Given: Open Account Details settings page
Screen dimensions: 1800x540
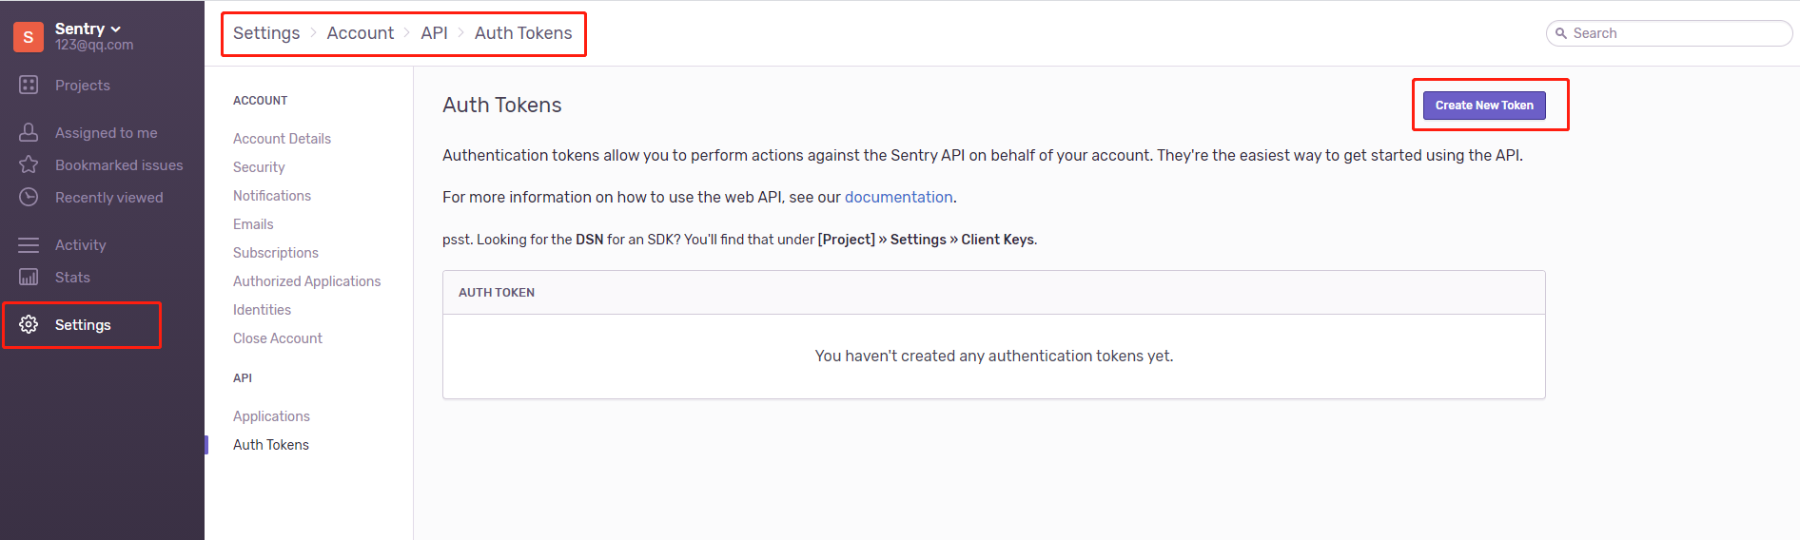Looking at the screenshot, I should (282, 139).
